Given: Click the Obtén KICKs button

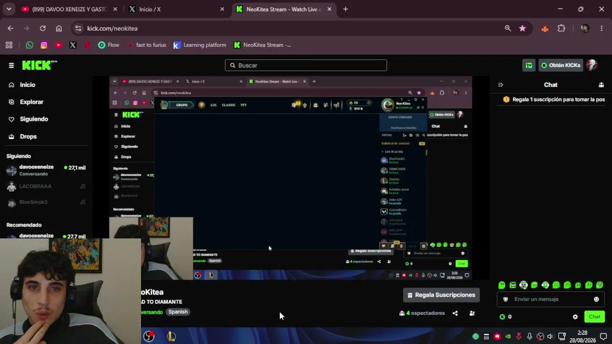Looking at the screenshot, I should 561,65.
